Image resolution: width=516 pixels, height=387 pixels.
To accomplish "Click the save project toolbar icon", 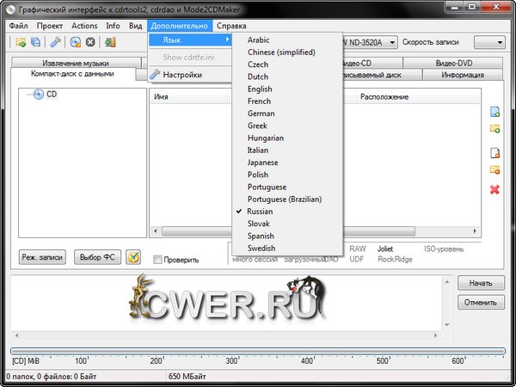I will coord(35,42).
